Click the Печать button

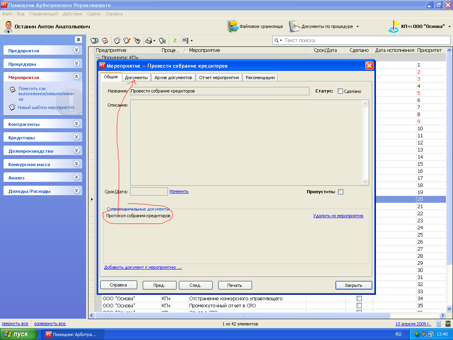point(235,285)
